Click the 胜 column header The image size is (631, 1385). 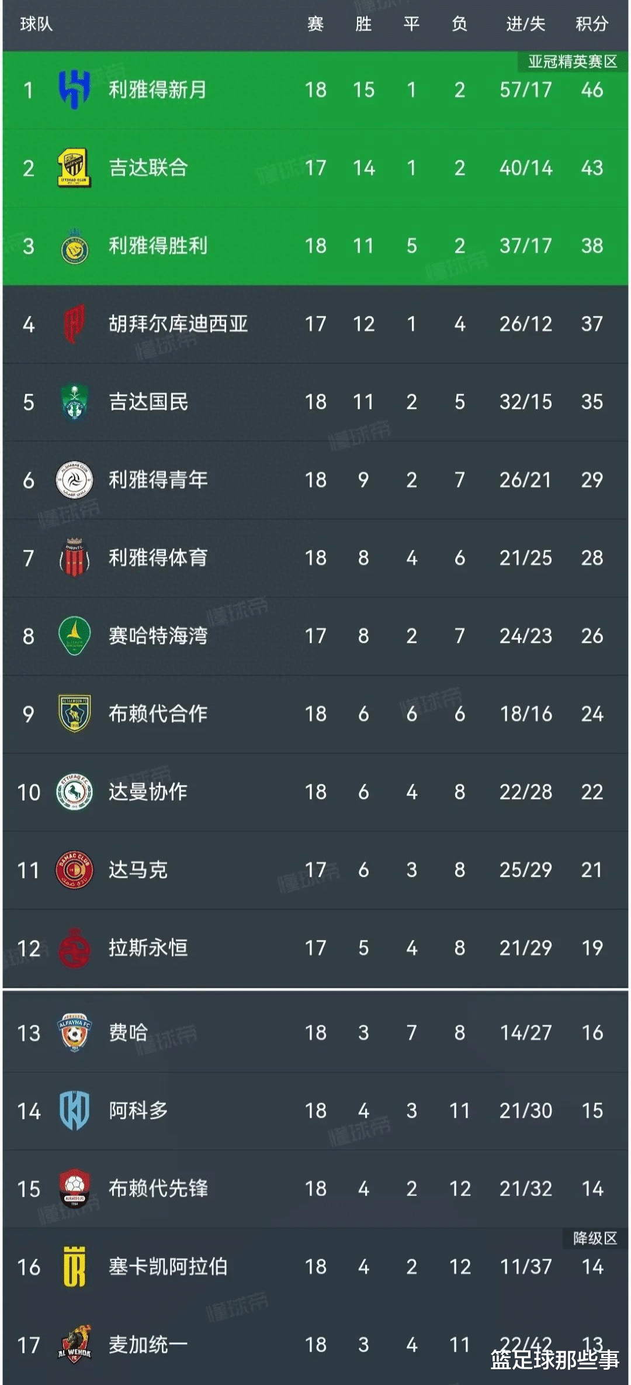tap(363, 24)
